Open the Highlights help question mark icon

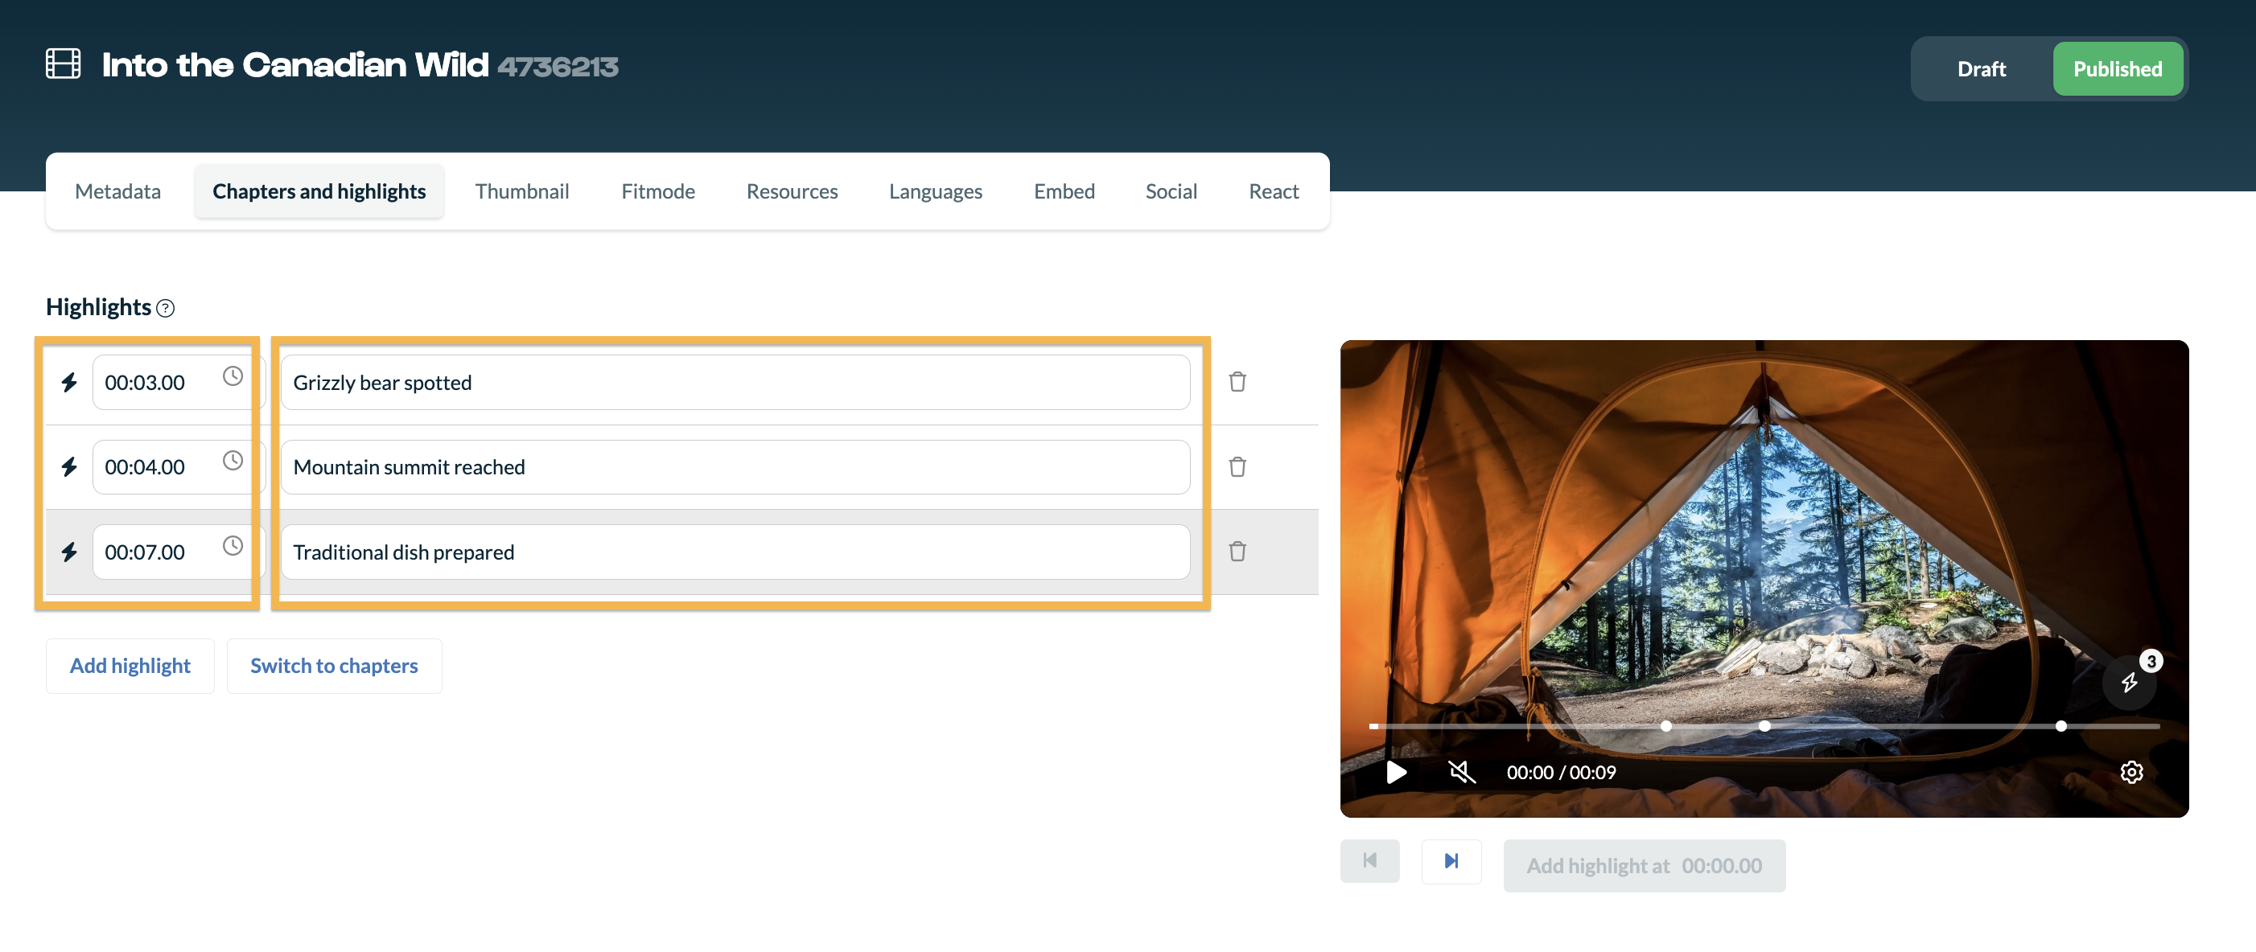[166, 308]
